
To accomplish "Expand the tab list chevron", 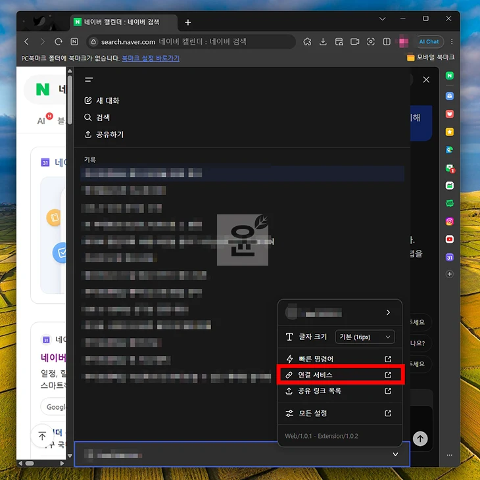I will click(x=382, y=18).
